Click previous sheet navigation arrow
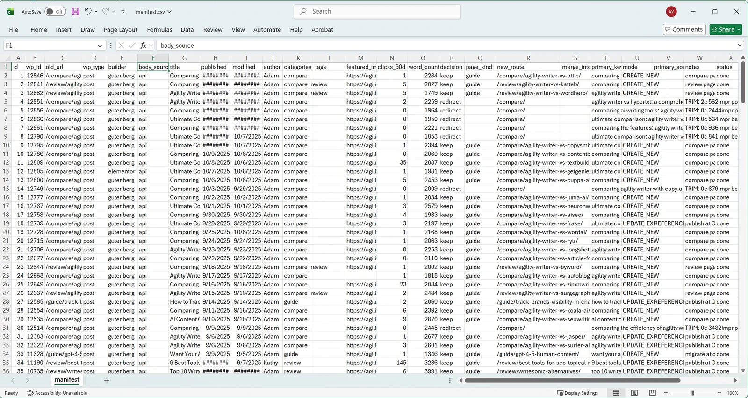This screenshot has height=398, width=748. (x=13, y=380)
